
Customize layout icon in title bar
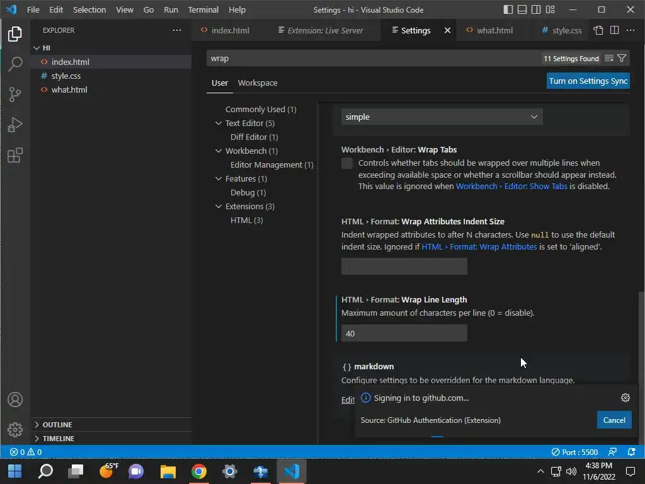click(x=551, y=9)
